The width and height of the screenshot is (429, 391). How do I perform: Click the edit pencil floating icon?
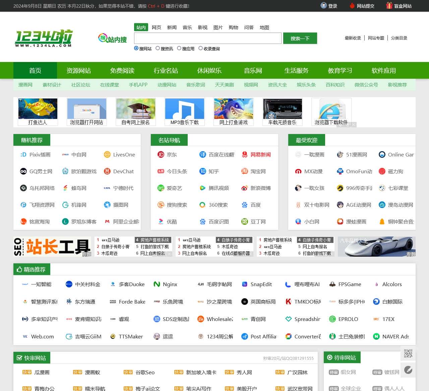[x=408, y=370]
